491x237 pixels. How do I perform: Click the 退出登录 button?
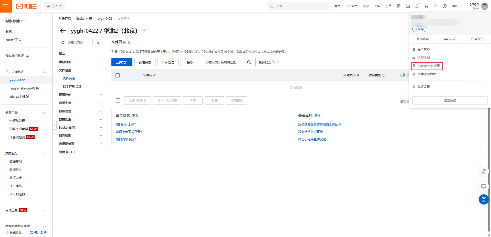[450, 100]
